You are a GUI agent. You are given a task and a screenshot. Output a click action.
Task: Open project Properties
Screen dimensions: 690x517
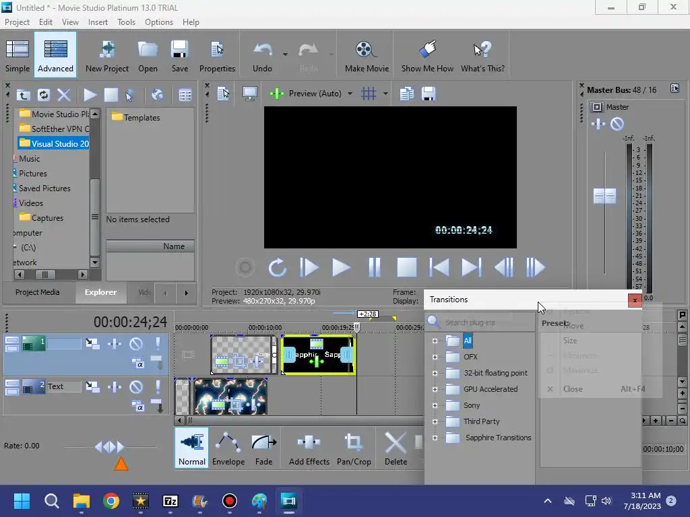point(217,55)
